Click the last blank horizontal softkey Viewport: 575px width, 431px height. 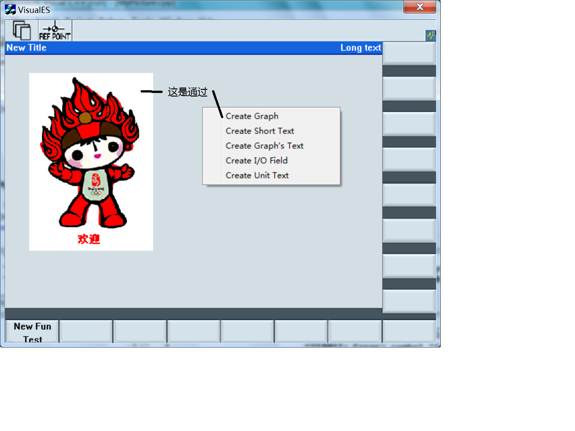point(409,332)
